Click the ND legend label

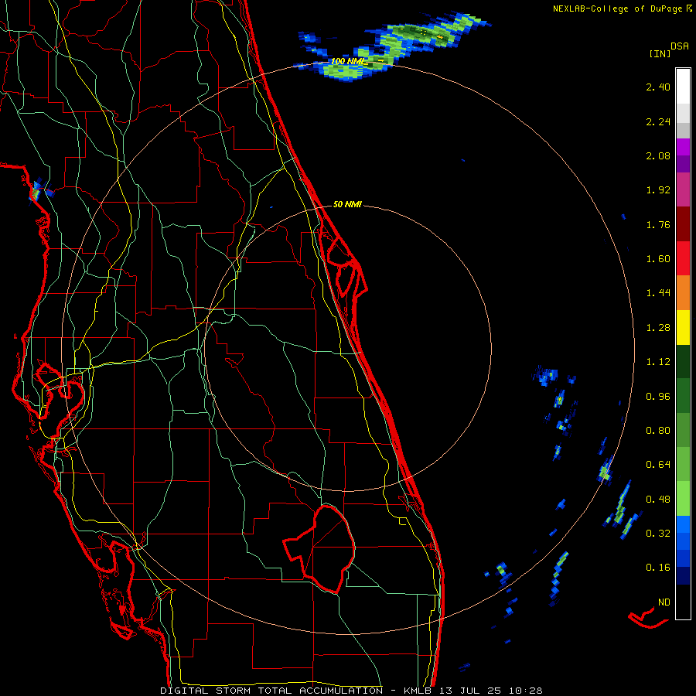coord(664,602)
